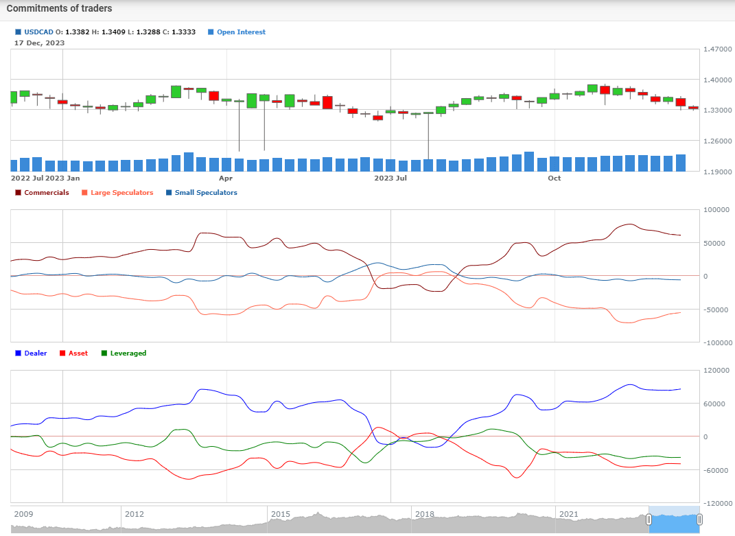Click the red Asset legend square
The image size is (735, 536).
coord(62,353)
